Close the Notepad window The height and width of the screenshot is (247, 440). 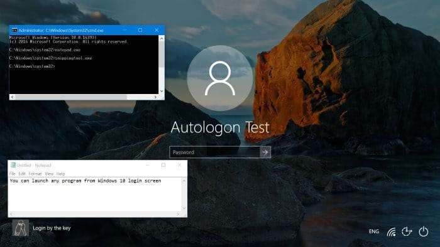(180, 165)
